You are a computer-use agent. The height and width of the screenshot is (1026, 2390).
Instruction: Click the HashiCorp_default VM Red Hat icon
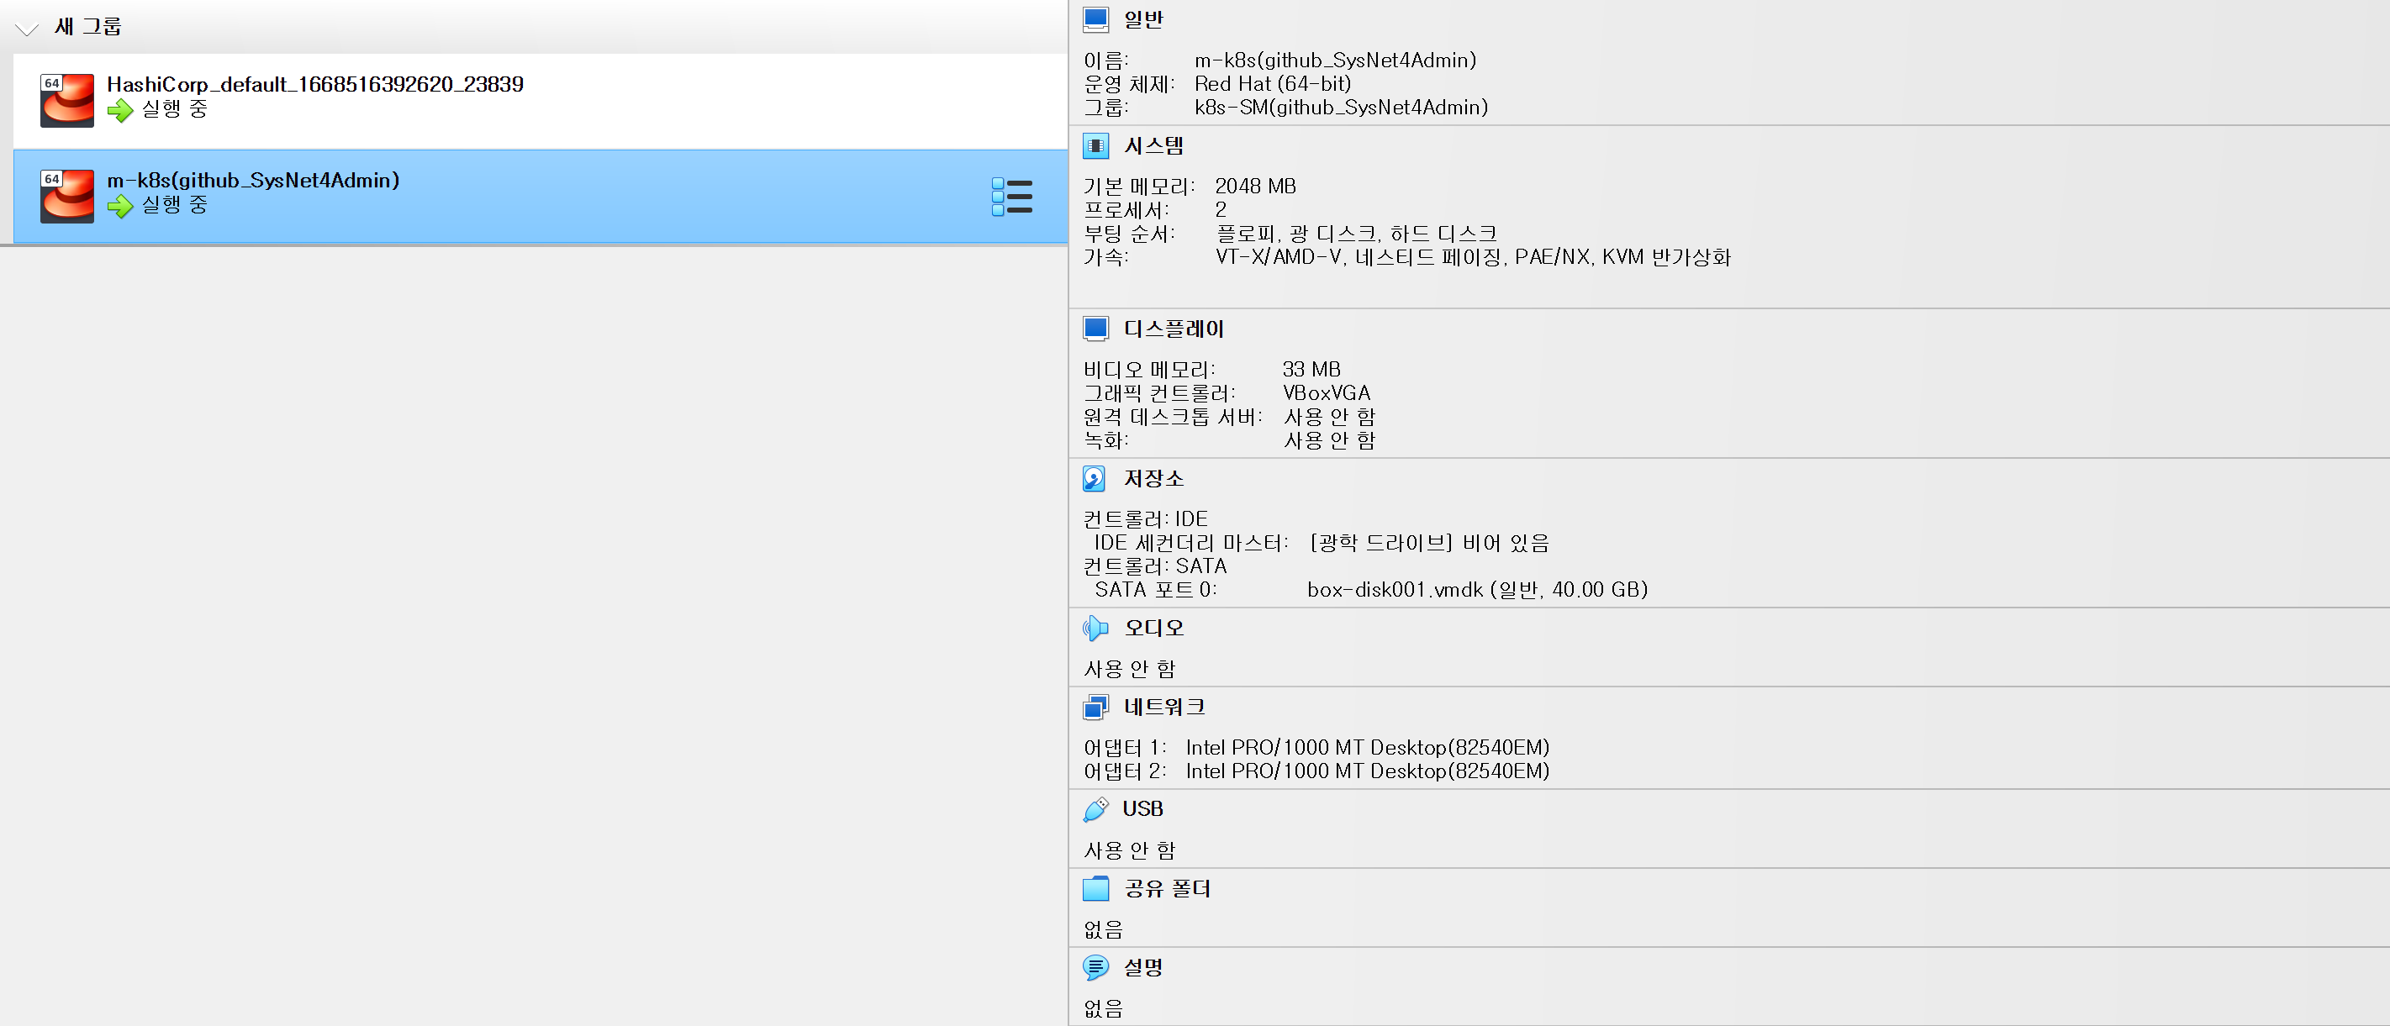click(66, 100)
